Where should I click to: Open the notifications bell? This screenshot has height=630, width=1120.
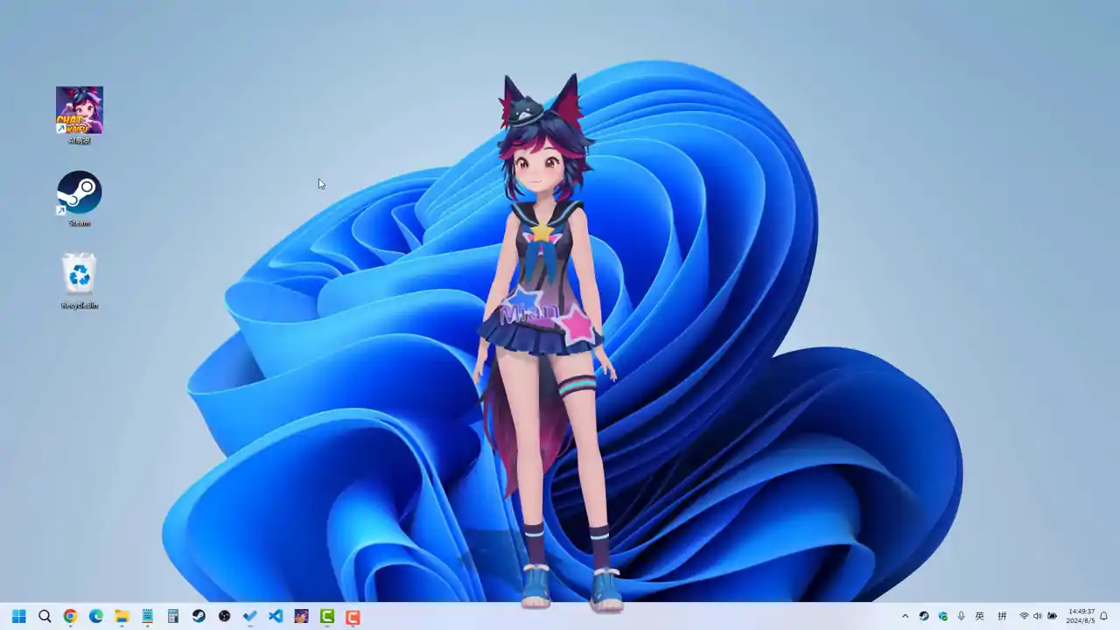tap(1104, 616)
